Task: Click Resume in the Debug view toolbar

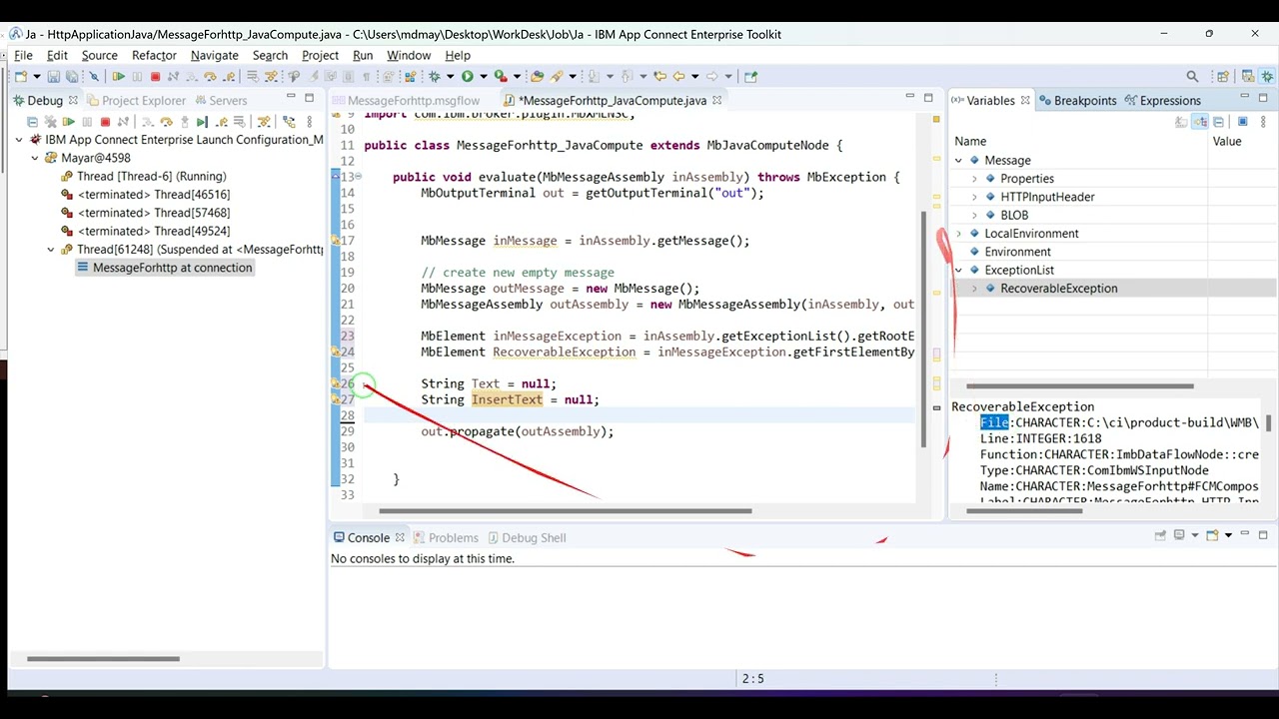Action: click(69, 122)
